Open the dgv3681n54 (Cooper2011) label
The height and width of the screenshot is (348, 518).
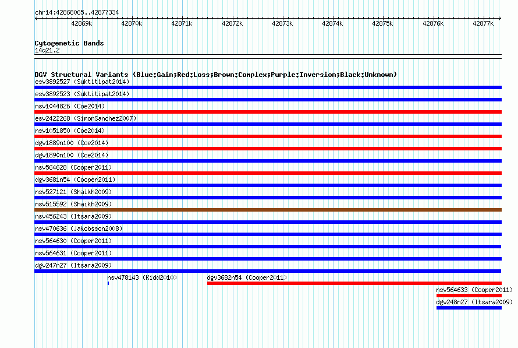click(75, 180)
